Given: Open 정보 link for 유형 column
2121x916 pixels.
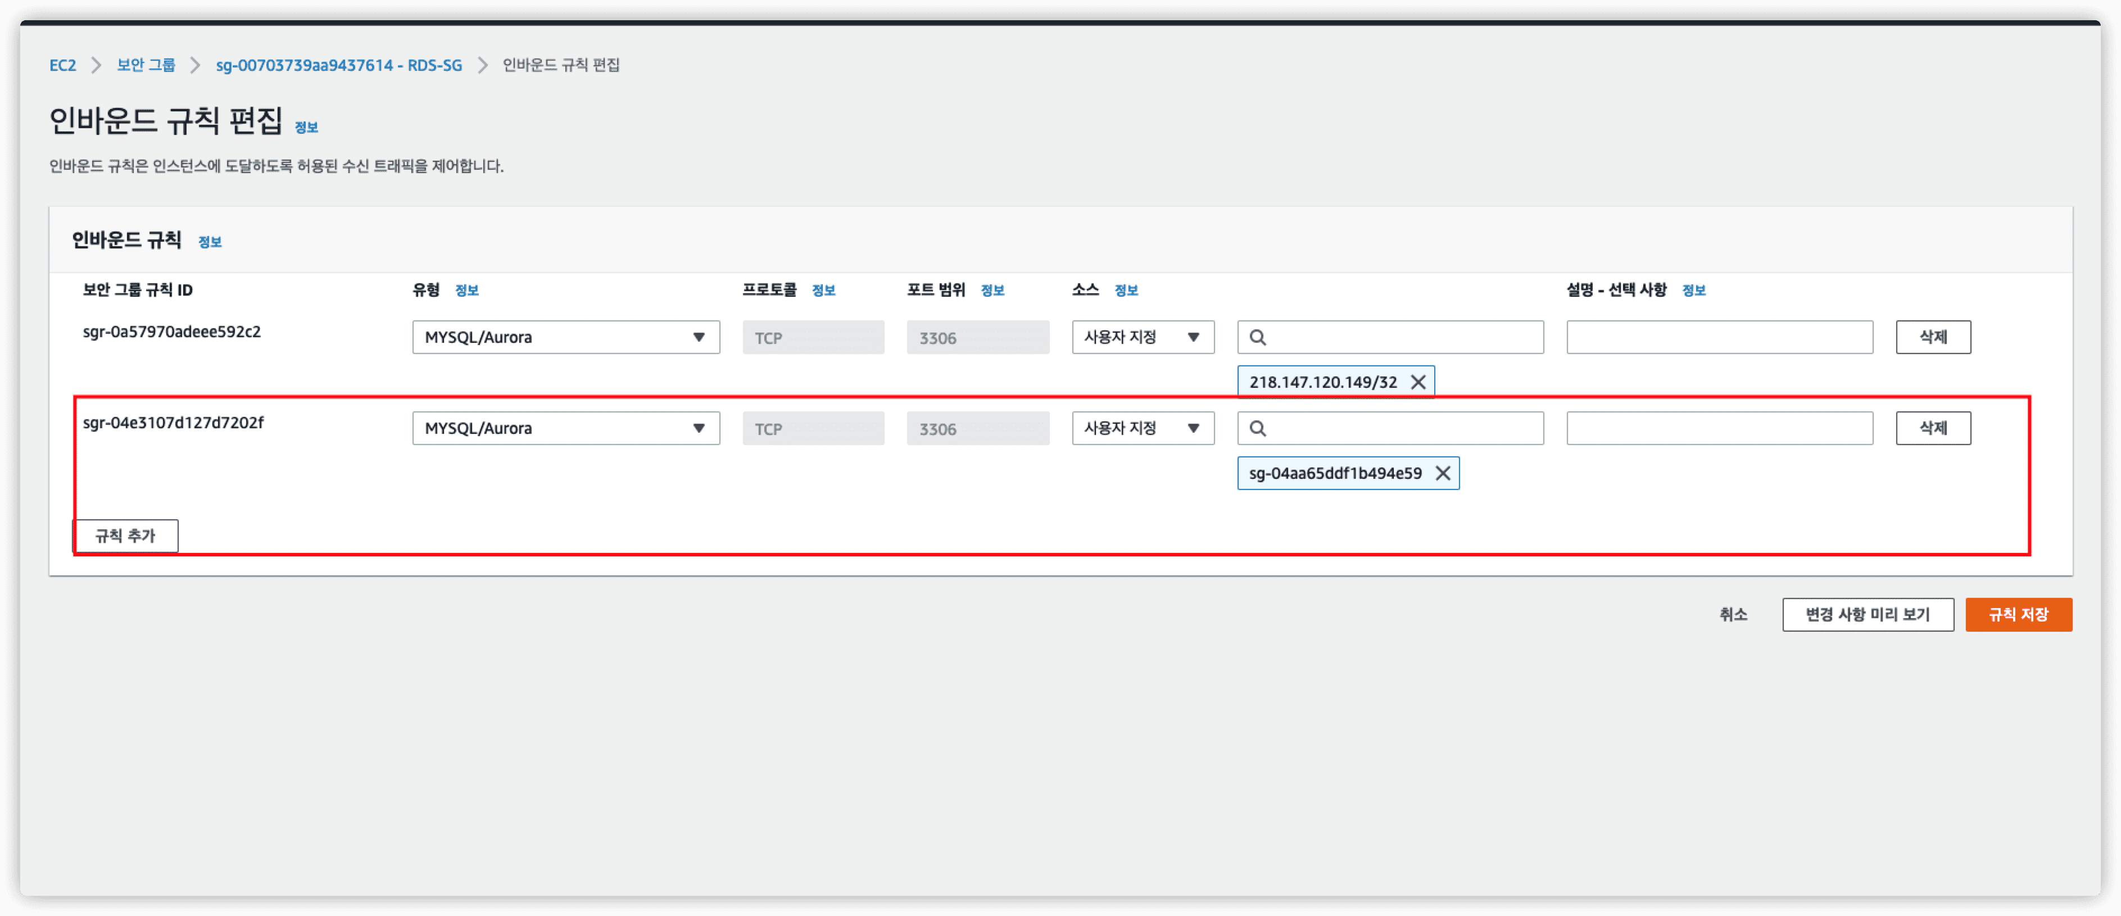Looking at the screenshot, I should [x=467, y=290].
